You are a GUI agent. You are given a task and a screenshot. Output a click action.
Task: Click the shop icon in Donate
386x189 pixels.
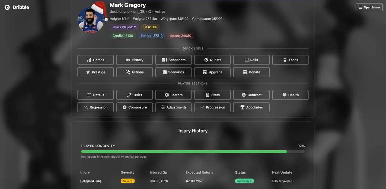point(245,72)
